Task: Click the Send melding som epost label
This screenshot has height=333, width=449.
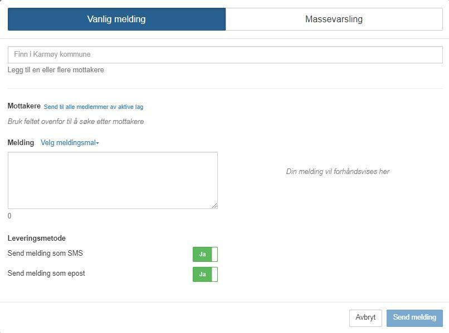Action: point(46,274)
